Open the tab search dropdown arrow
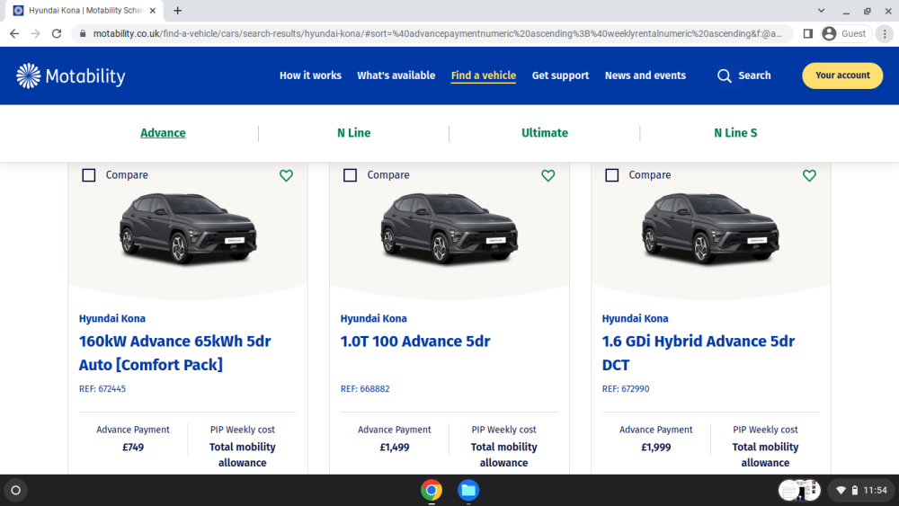 point(821,10)
